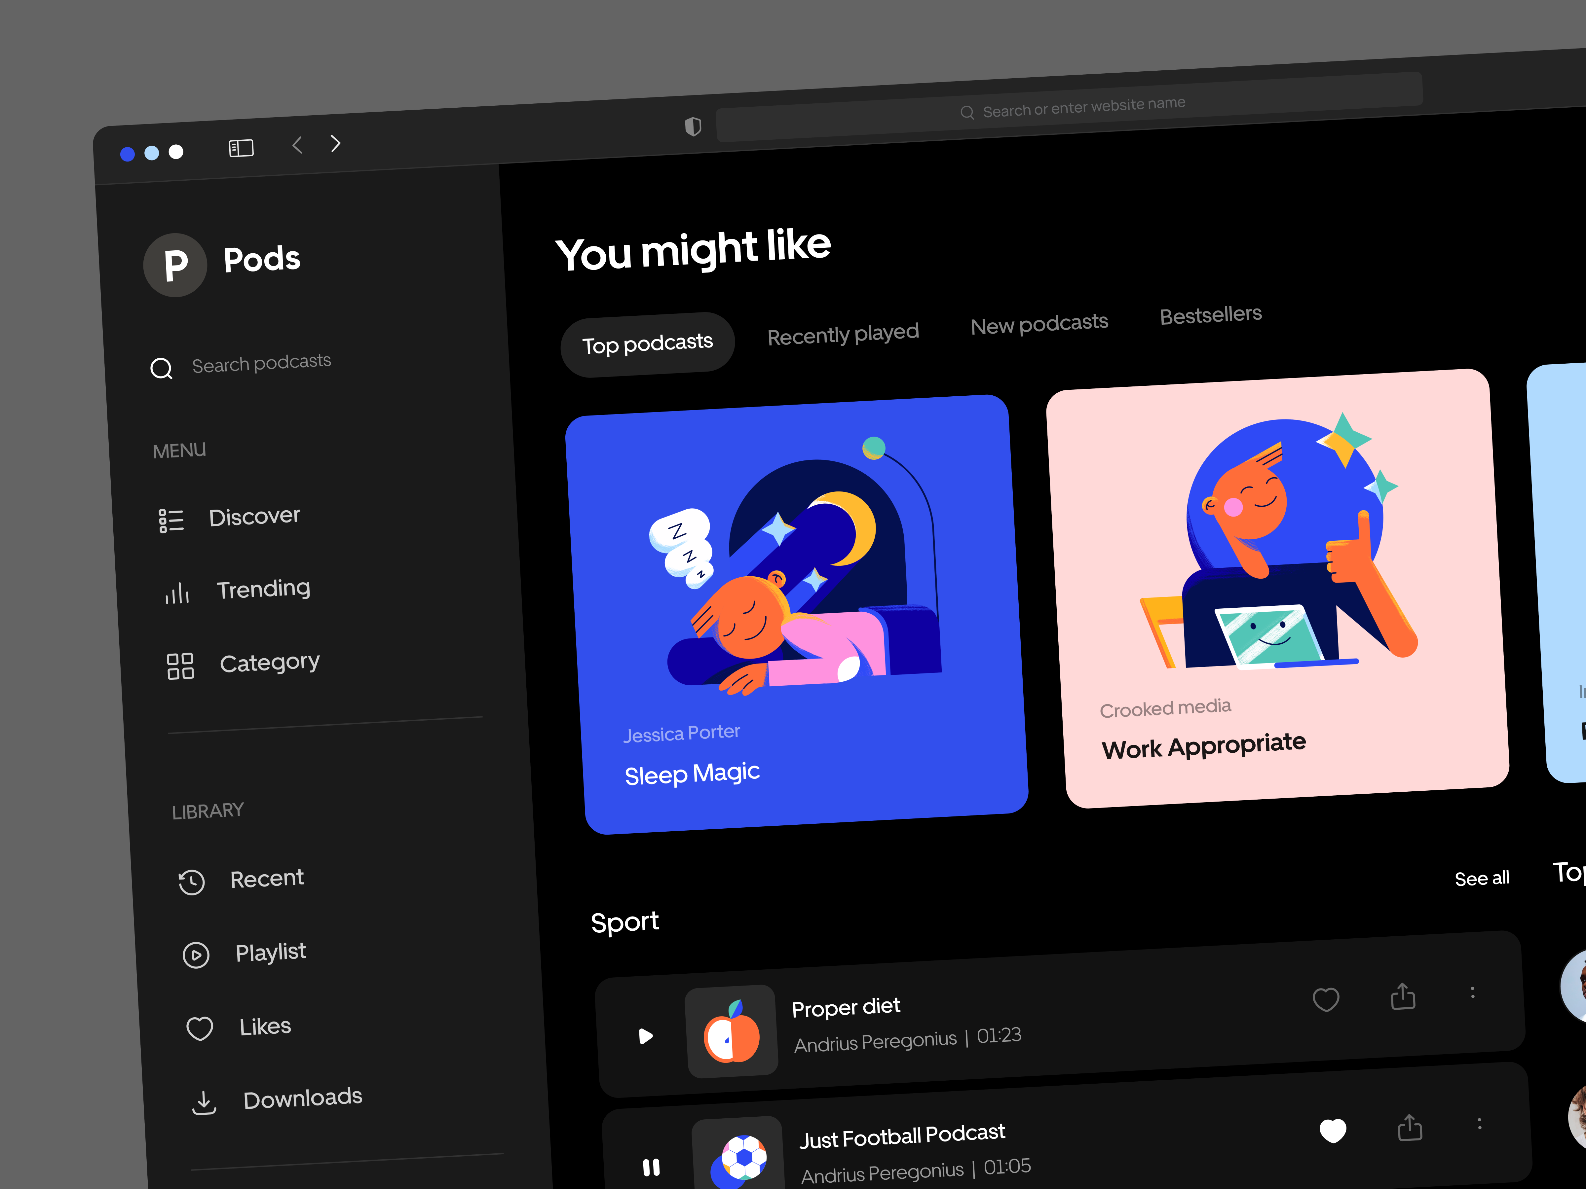Open your Playlist
Viewport: 1586px width, 1189px height.
[270, 952]
